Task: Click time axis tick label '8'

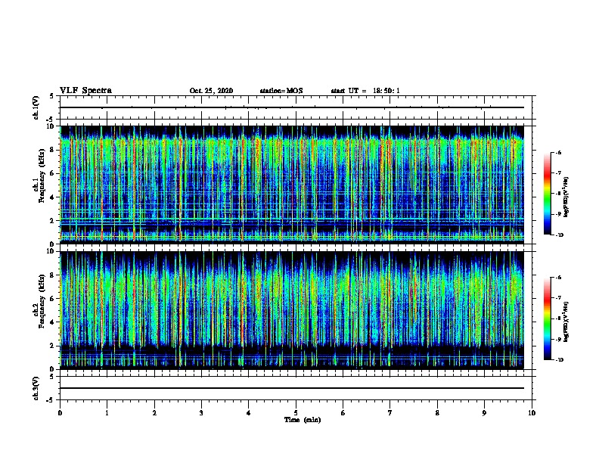Action: (x=437, y=413)
